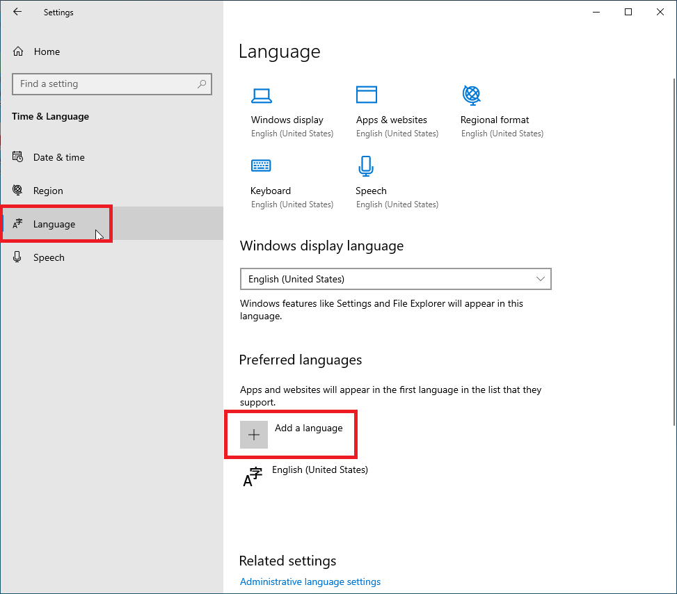Minimize the Settings window

(x=596, y=12)
